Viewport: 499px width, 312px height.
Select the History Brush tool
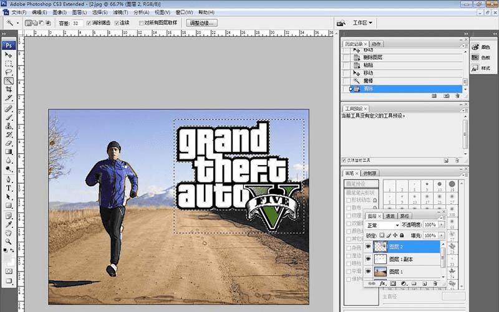coord(9,135)
